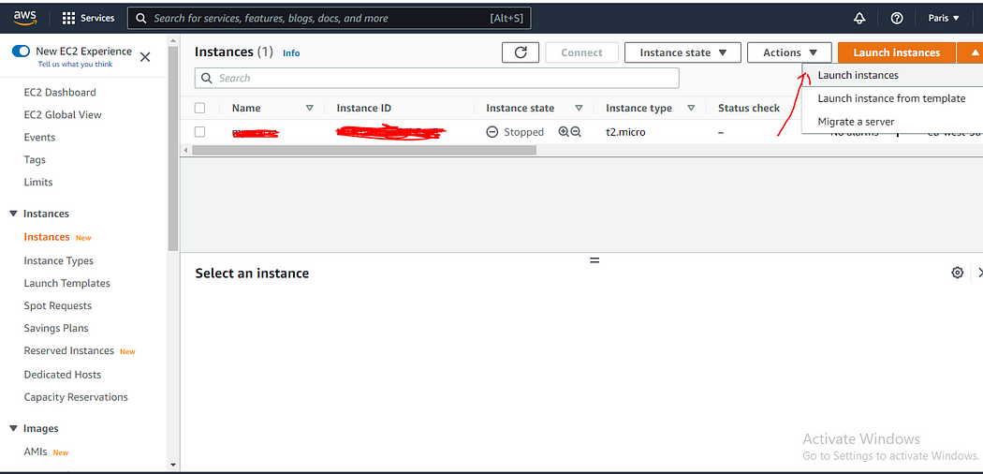
Task: Click the Stopped state icon
Action: (x=492, y=132)
